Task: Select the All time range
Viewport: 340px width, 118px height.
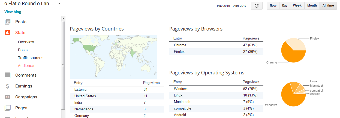Action: 328,6
